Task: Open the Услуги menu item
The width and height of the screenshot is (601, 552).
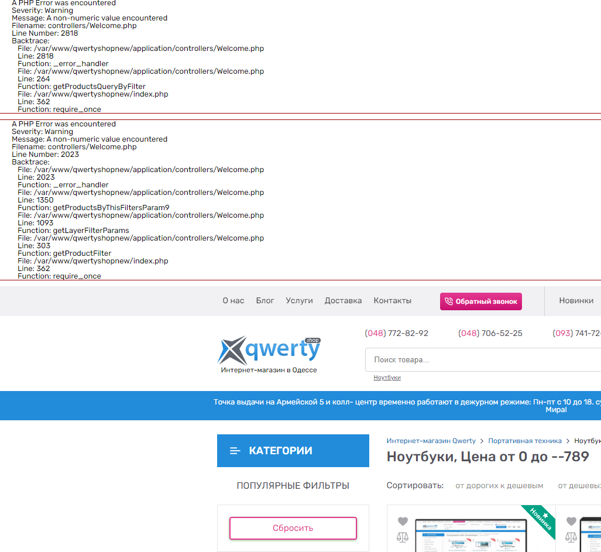Action: tap(299, 301)
